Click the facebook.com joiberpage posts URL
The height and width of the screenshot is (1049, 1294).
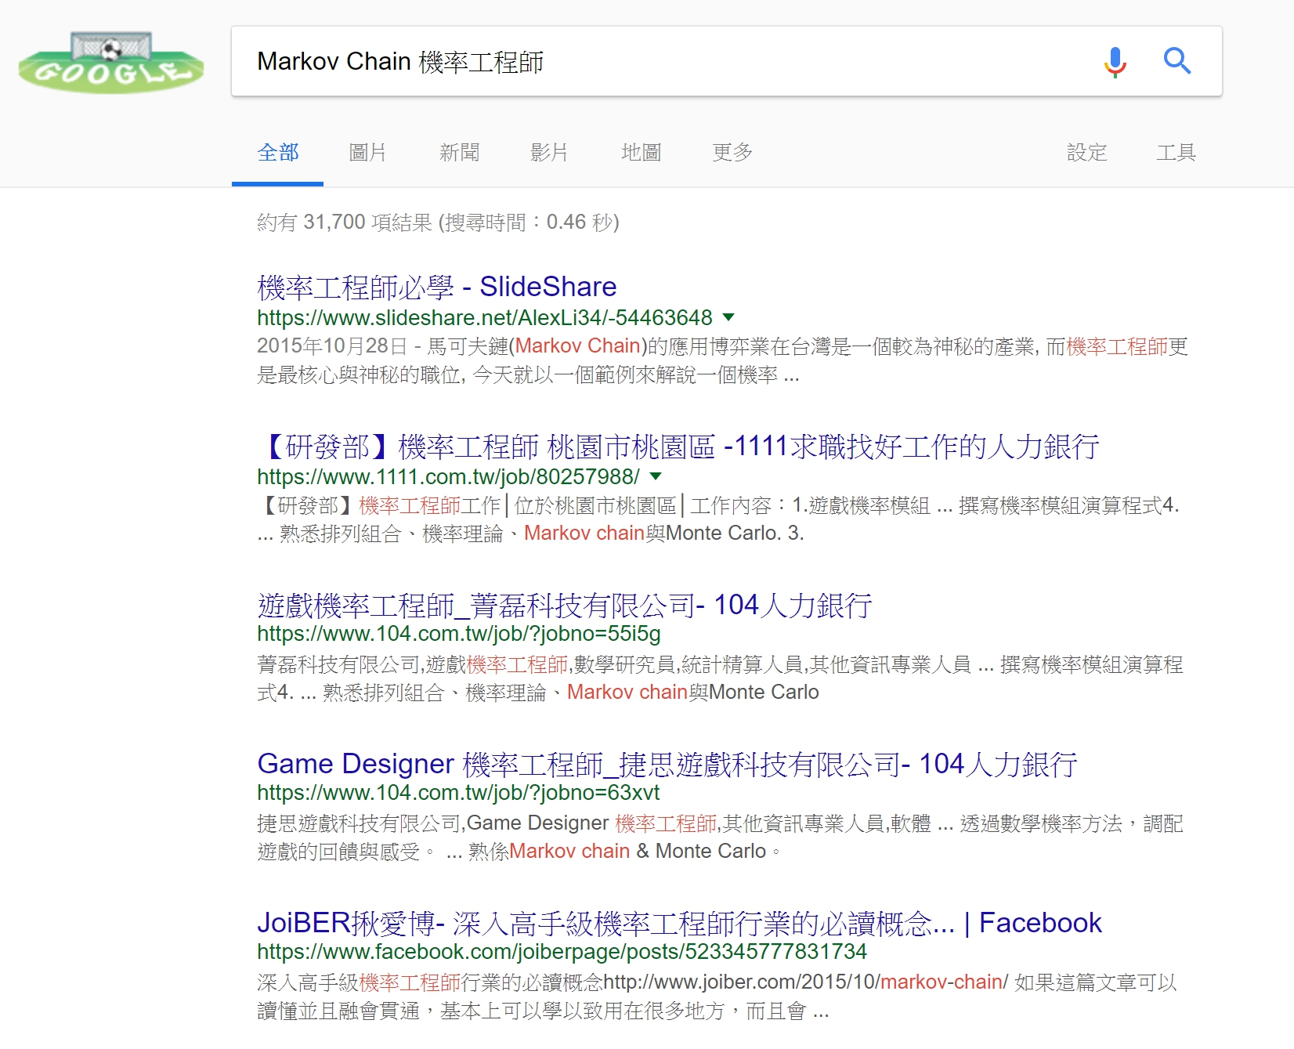[562, 951]
